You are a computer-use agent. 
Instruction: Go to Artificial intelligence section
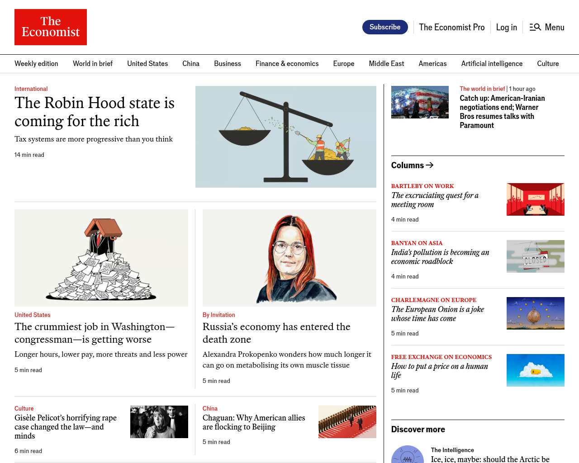pyautogui.click(x=492, y=64)
